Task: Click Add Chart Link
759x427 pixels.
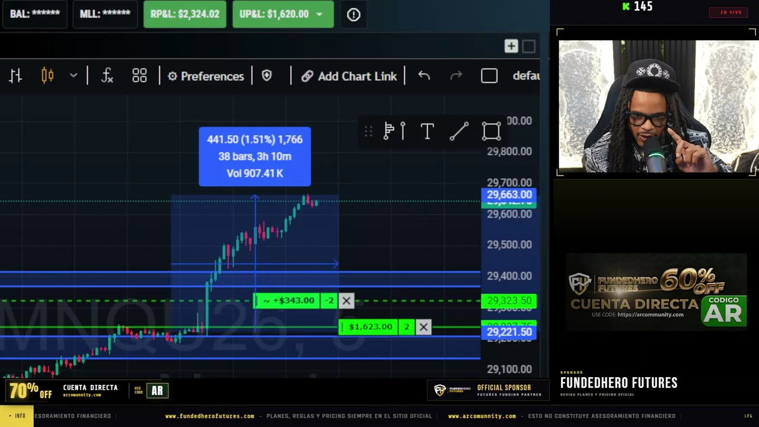Action: pyautogui.click(x=349, y=76)
